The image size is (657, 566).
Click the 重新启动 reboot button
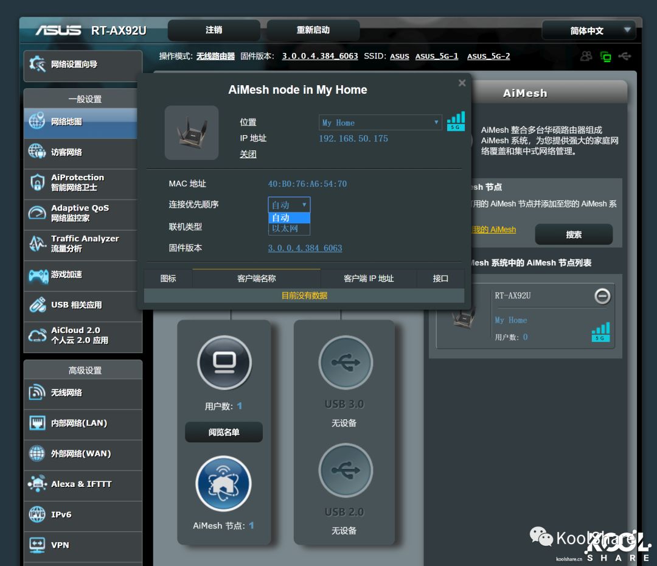click(313, 30)
